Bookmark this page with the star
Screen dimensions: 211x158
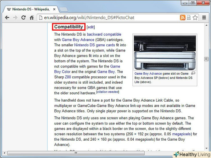click(x=195, y=18)
